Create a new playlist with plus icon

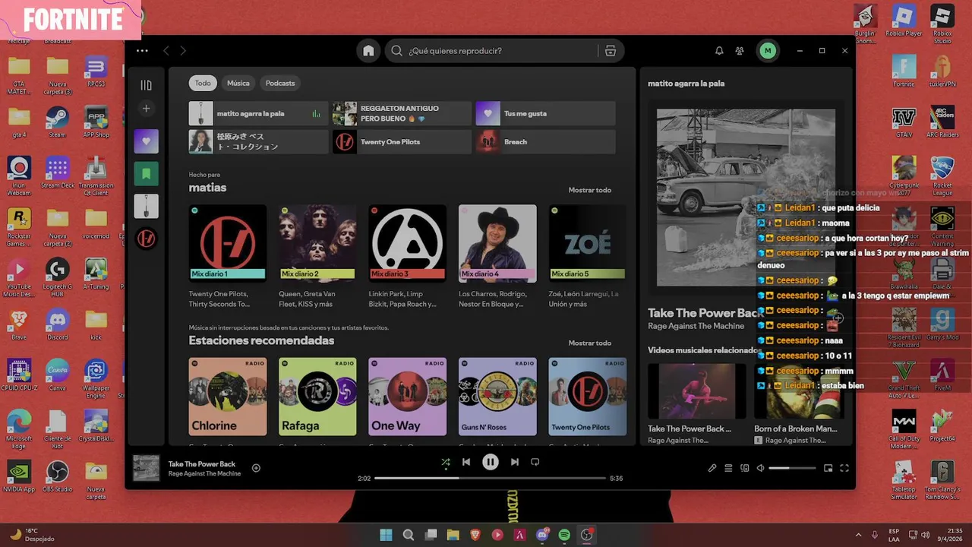147,109
